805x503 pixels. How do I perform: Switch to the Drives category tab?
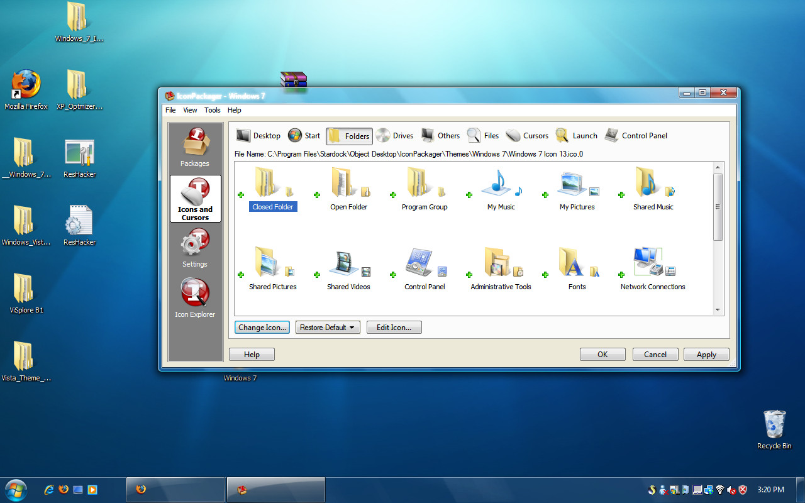(395, 136)
